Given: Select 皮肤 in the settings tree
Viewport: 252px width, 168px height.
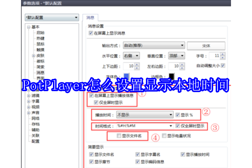Looking at the screenshot, I should click(40, 55).
